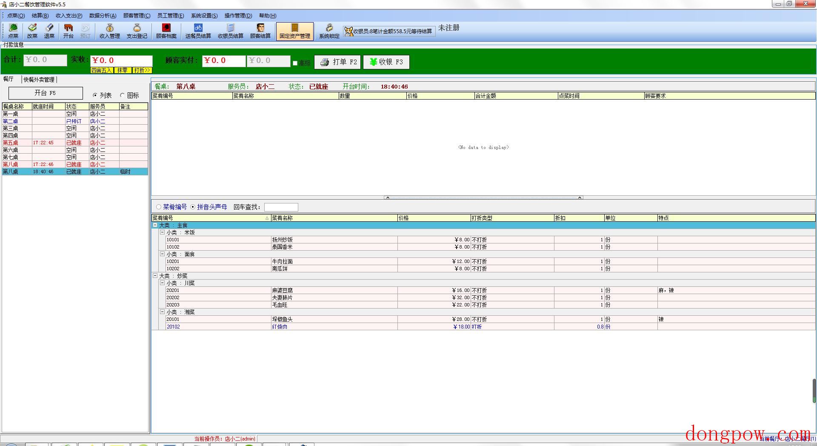This screenshot has width=817, height=446.
Task: Collapse the 小类：面食 subgroup
Action: click(162, 254)
